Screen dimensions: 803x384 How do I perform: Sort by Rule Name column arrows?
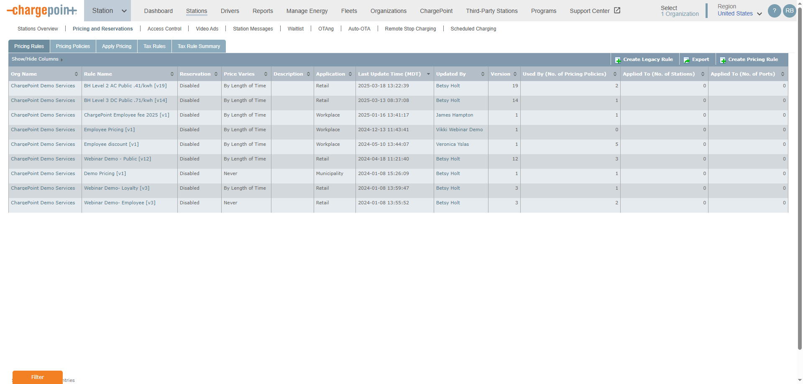point(172,74)
